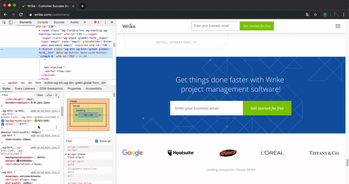
Task: Activate the inspect element picker icon
Action: click(4, 22)
